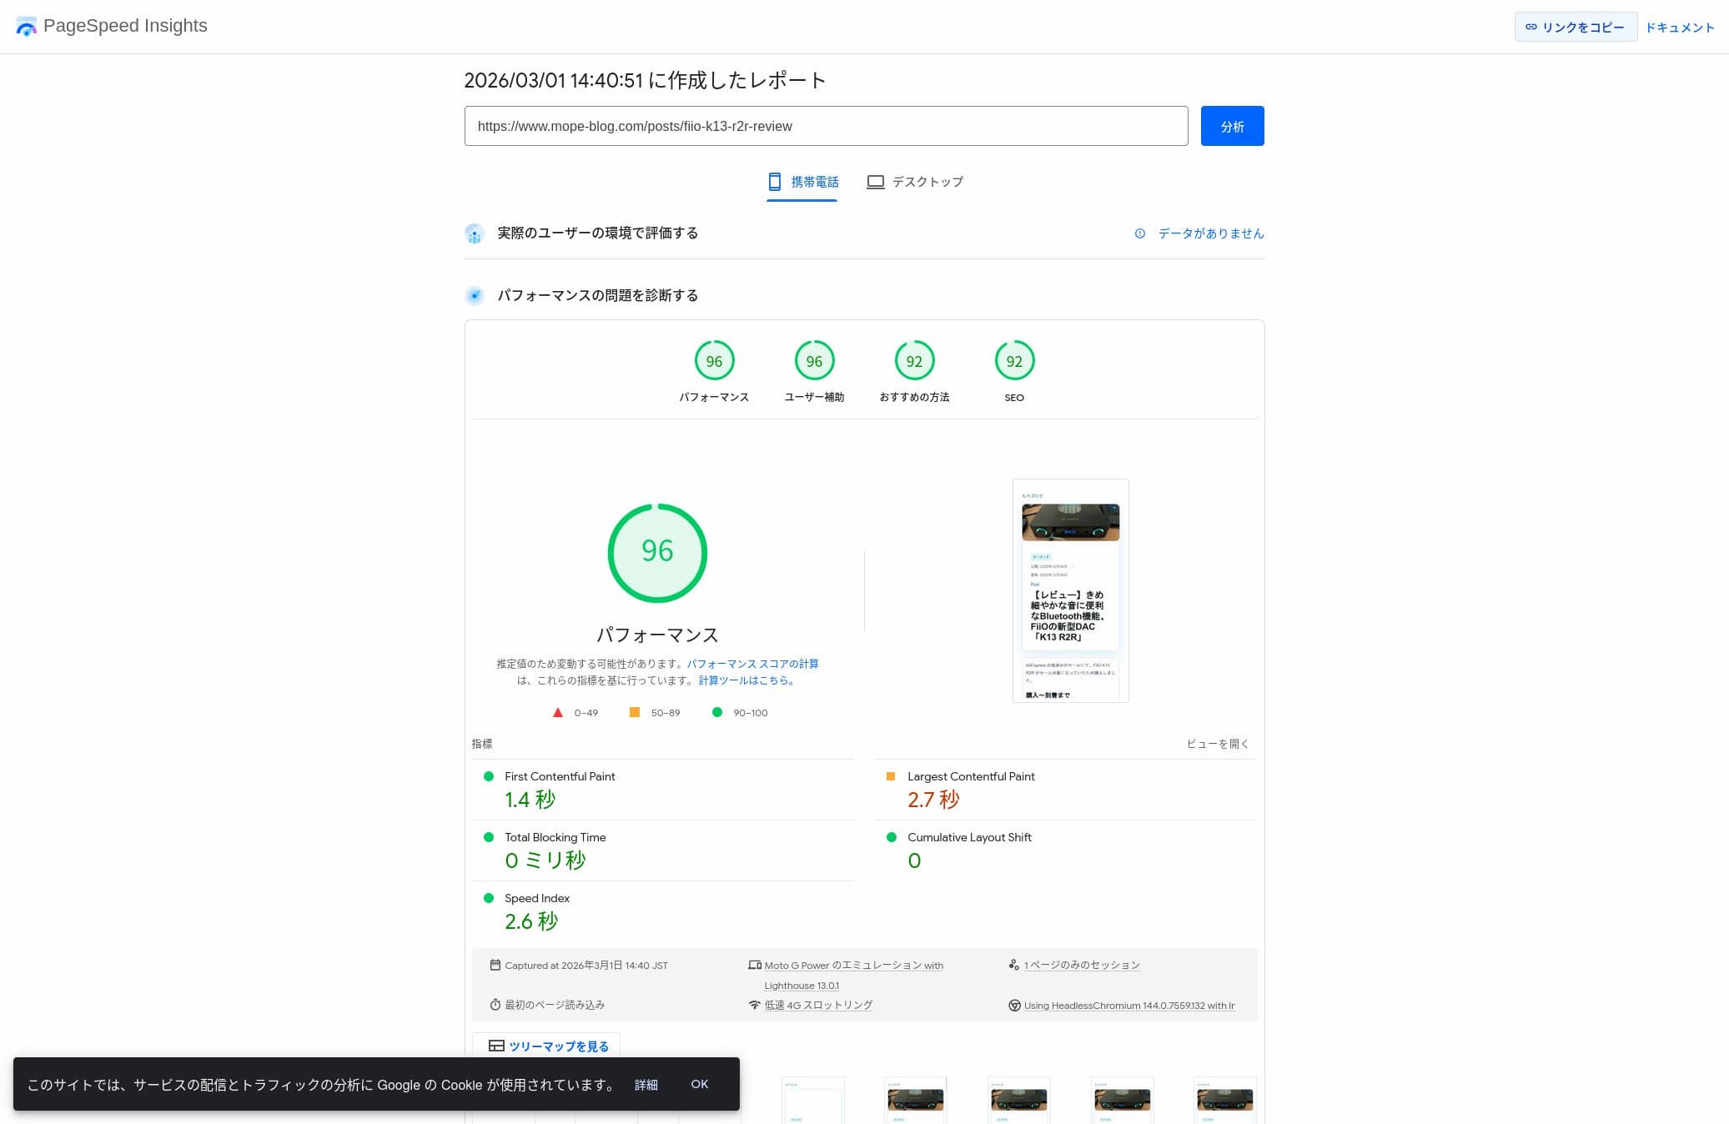The height and width of the screenshot is (1124, 1729).
Task: Click the mobile phone icon in tabs
Action: coord(774,182)
